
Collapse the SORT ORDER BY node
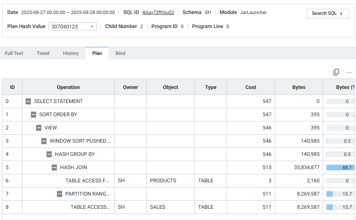(x=33, y=115)
